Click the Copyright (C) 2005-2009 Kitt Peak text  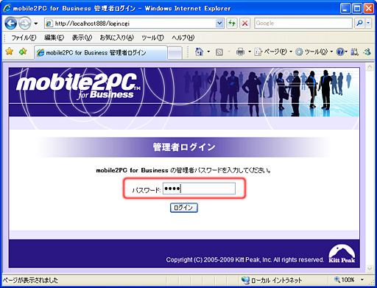point(245,260)
